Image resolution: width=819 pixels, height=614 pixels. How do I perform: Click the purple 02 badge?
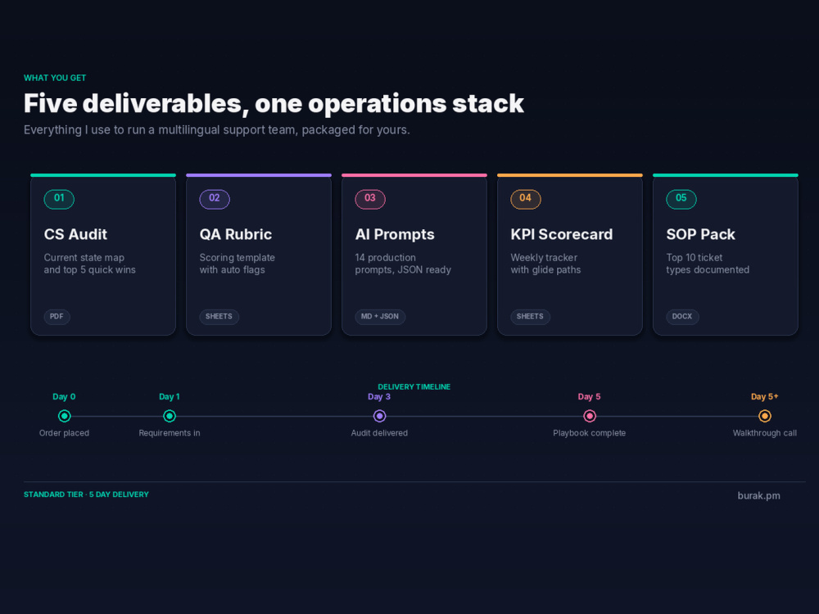tap(215, 199)
